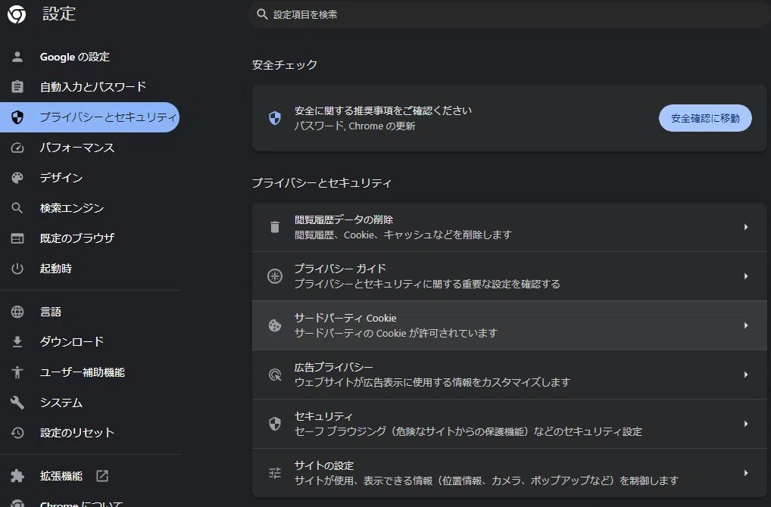771x507 pixels.
Task: Open 言語 settings via the globe icon
Action: (17, 311)
